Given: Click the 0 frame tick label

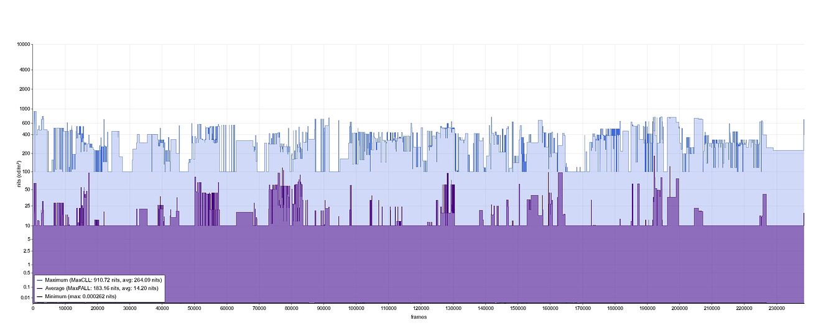Looking at the screenshot, I should click(x=33, y=308).
